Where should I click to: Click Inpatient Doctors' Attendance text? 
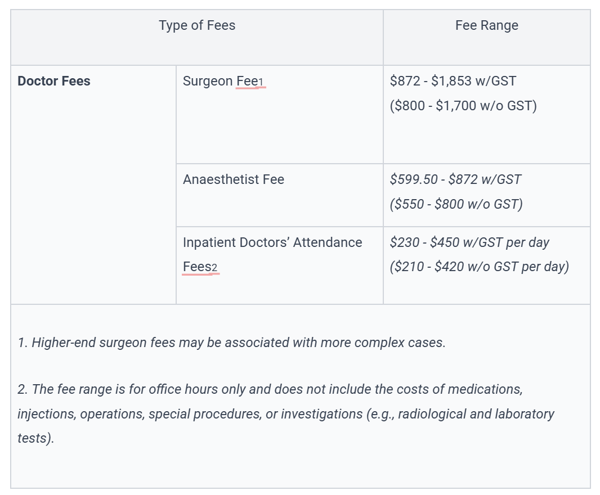272,242
